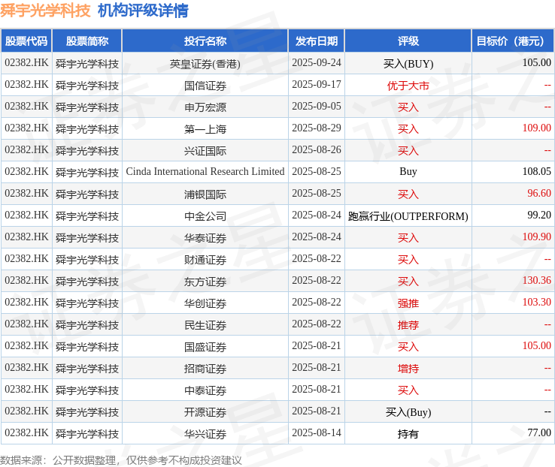Click the 舜宇光学科技 orange title text
This screenshot has width=555, height=467.
[x=45, y=11]
